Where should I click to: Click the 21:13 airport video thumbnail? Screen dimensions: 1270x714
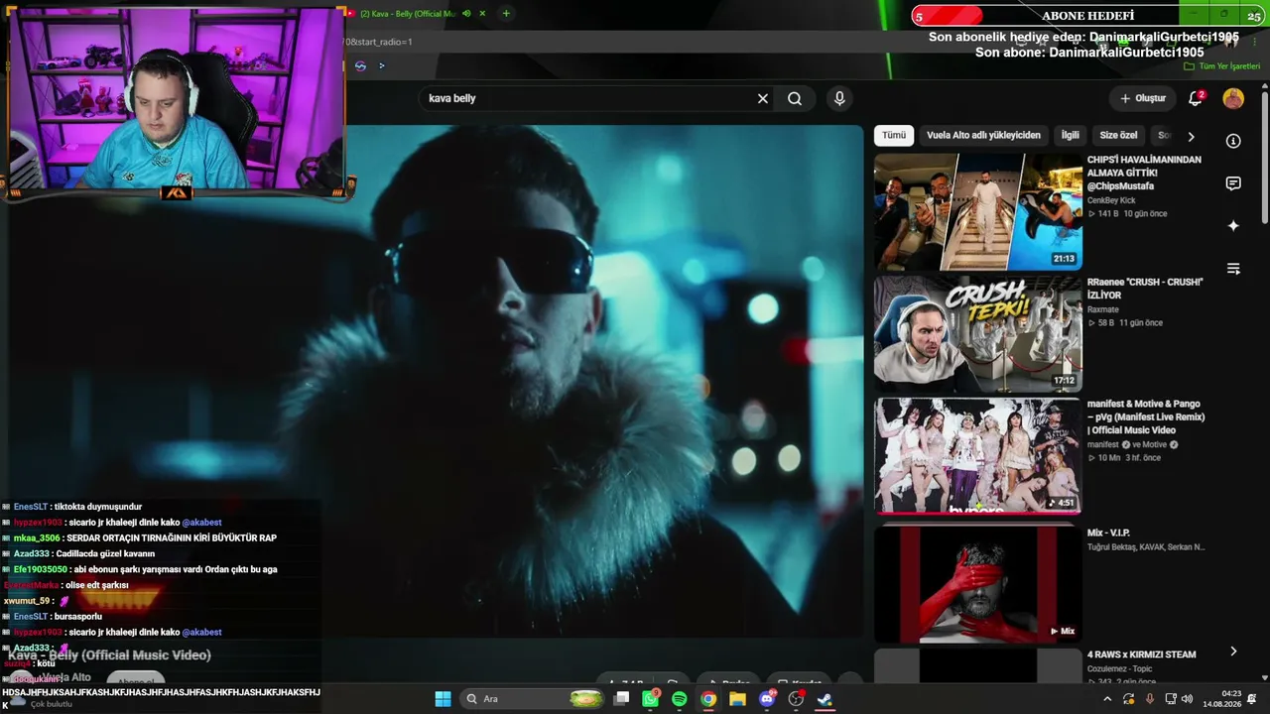[x=977, y=211]
